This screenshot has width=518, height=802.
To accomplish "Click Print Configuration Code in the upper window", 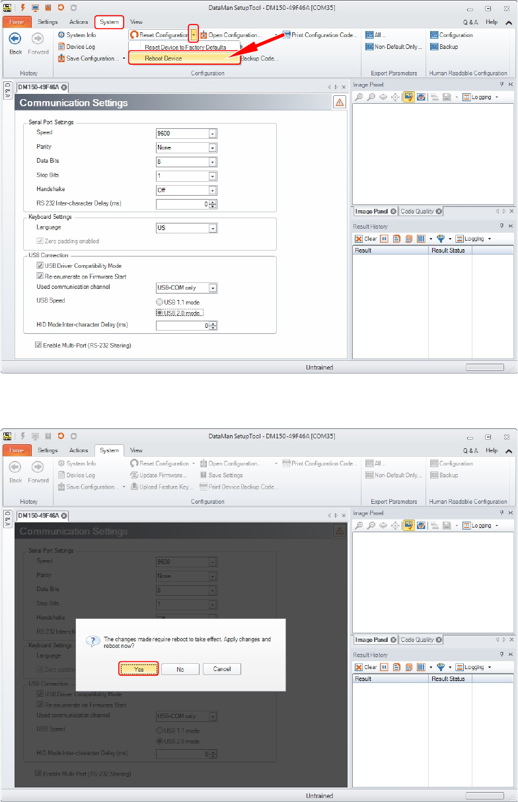I will (x=320, y=35).
